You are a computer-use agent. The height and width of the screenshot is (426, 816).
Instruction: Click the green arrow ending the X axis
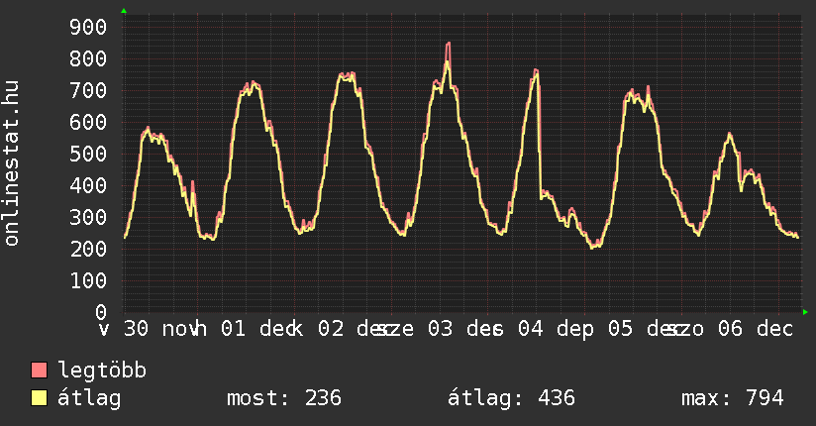click(805, 312)
